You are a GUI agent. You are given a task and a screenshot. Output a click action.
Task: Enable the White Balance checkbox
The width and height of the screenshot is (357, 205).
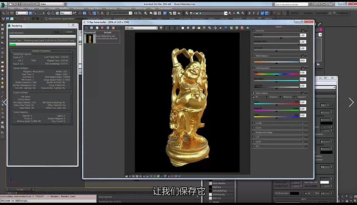254,56
